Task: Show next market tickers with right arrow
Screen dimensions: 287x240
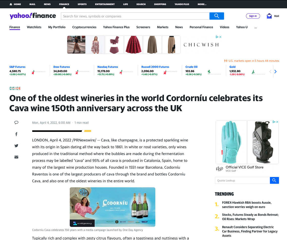Action: point(275,72)
